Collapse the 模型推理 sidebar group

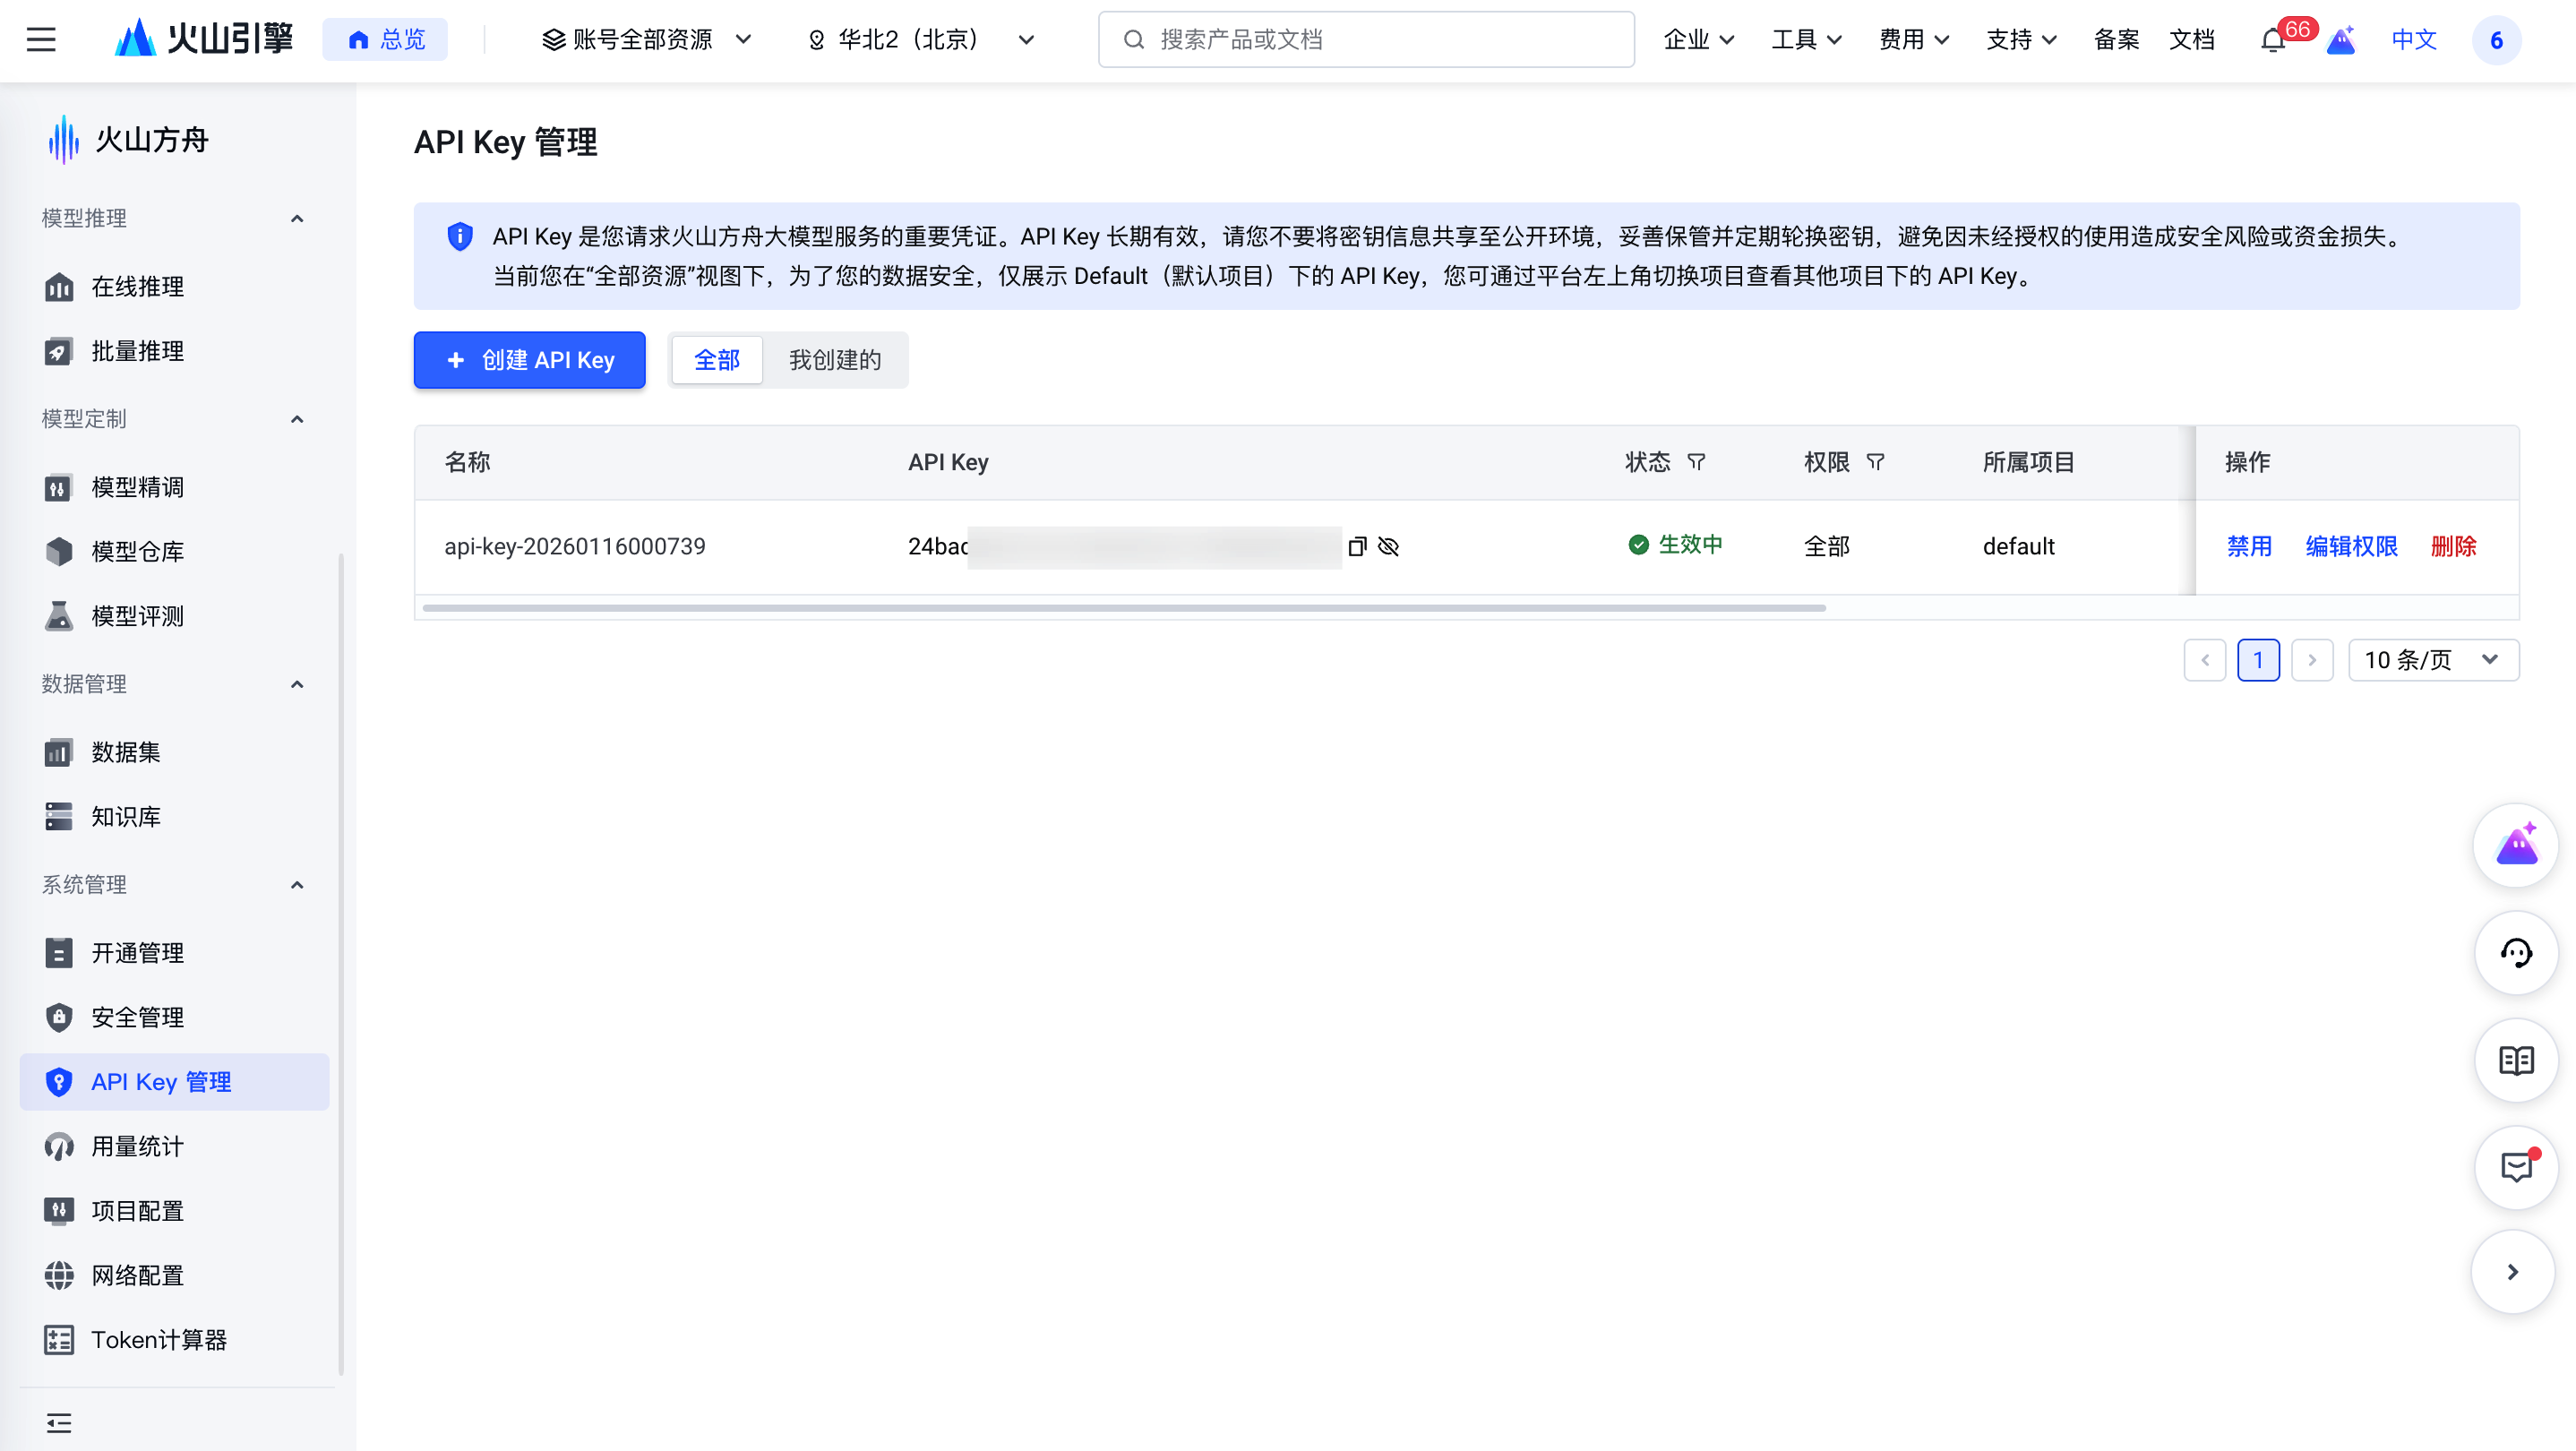296,218
